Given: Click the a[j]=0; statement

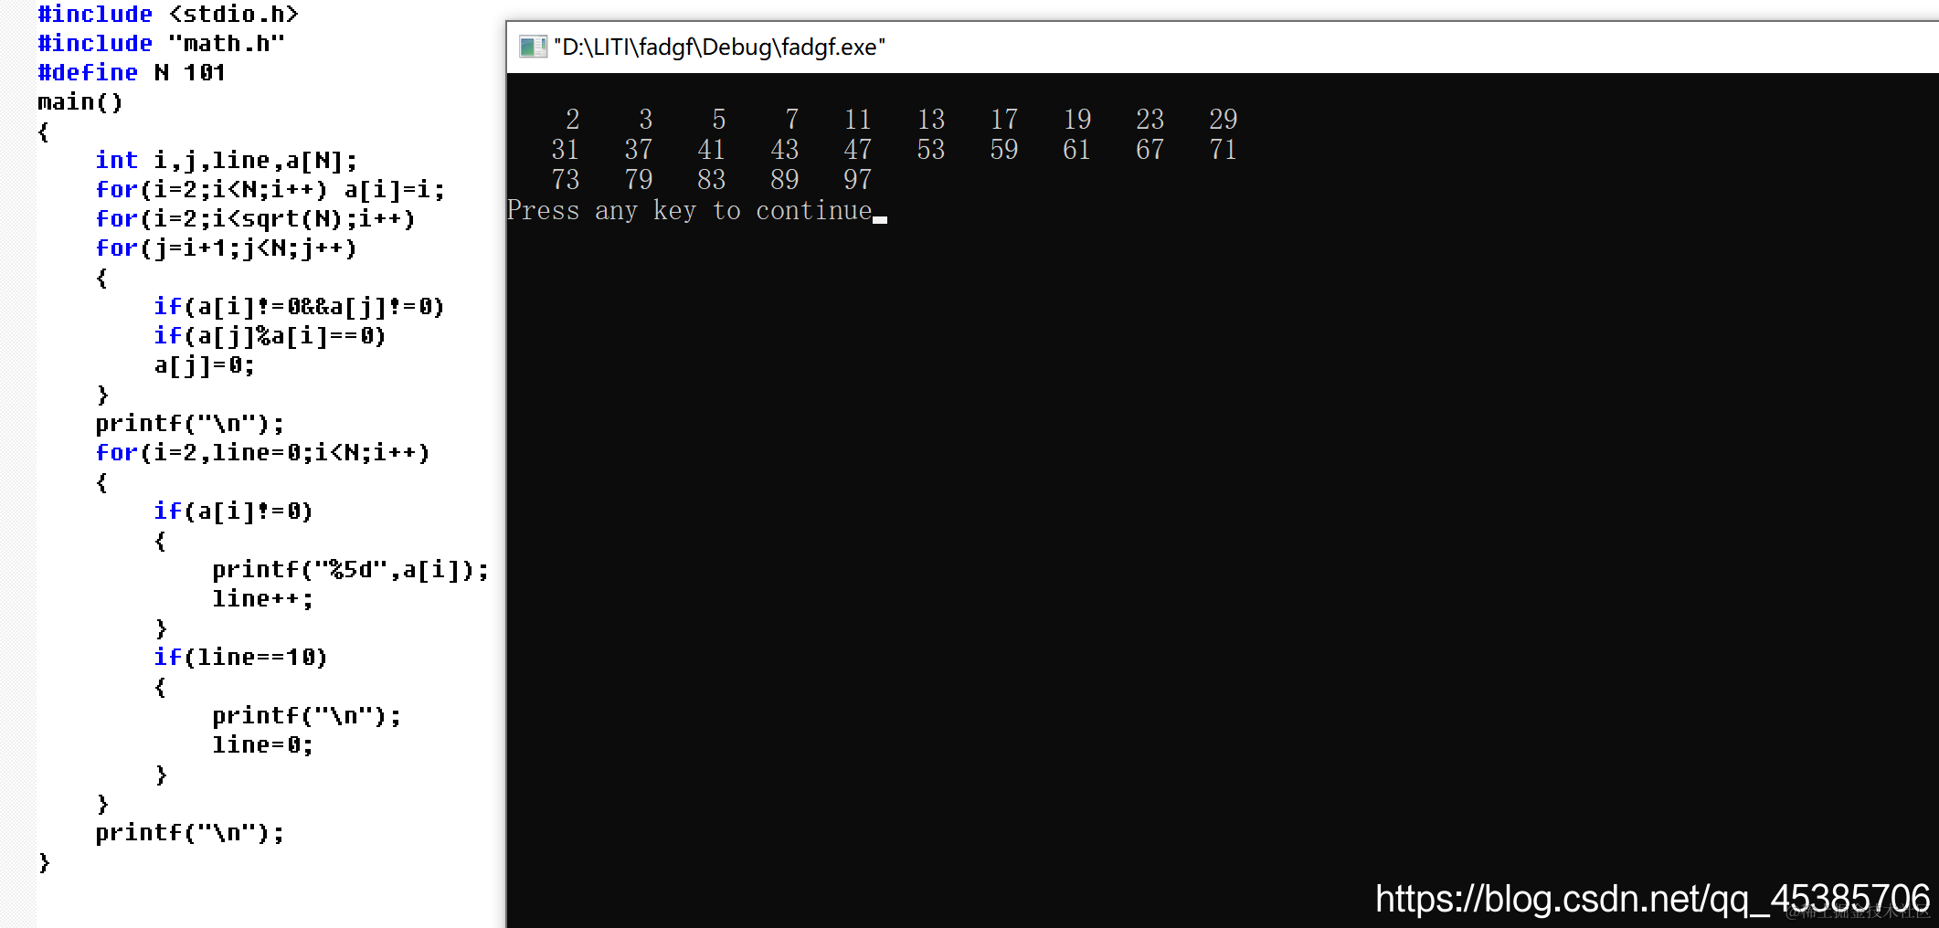Looking at the screenshot, I should 204,365.
